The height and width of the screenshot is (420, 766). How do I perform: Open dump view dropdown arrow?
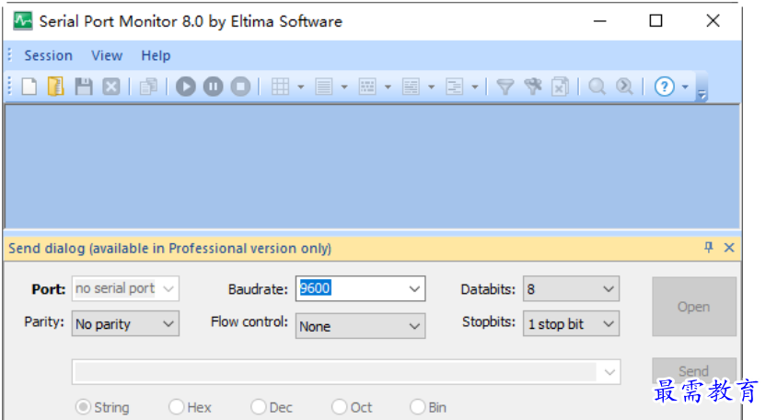pos(388,87)
